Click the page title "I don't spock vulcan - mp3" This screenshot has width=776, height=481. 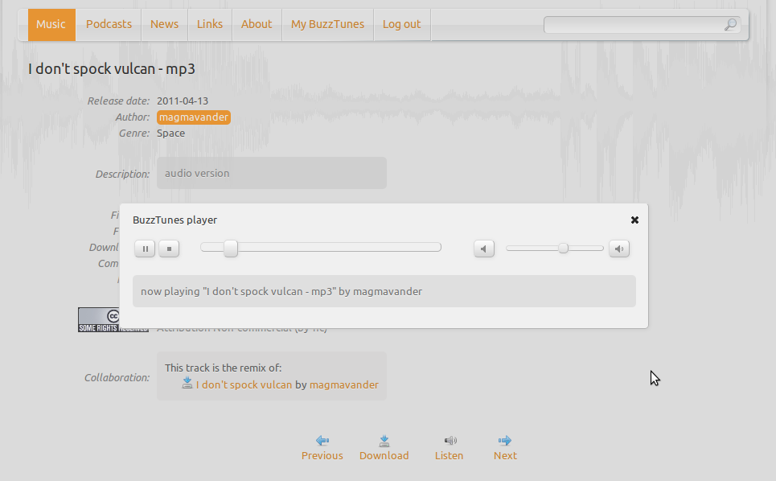(111, 69)
